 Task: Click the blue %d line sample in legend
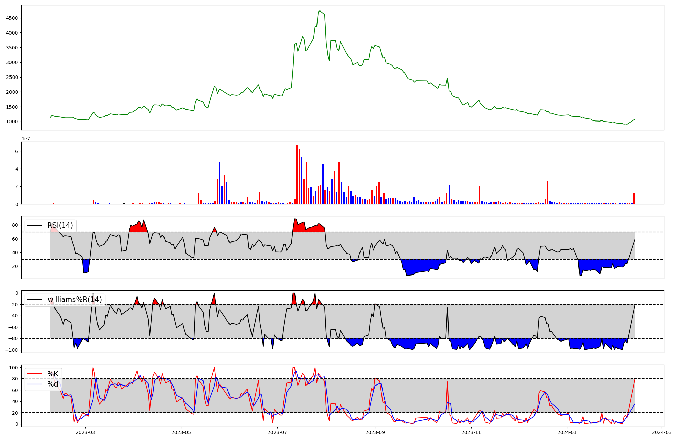point(35,384)
